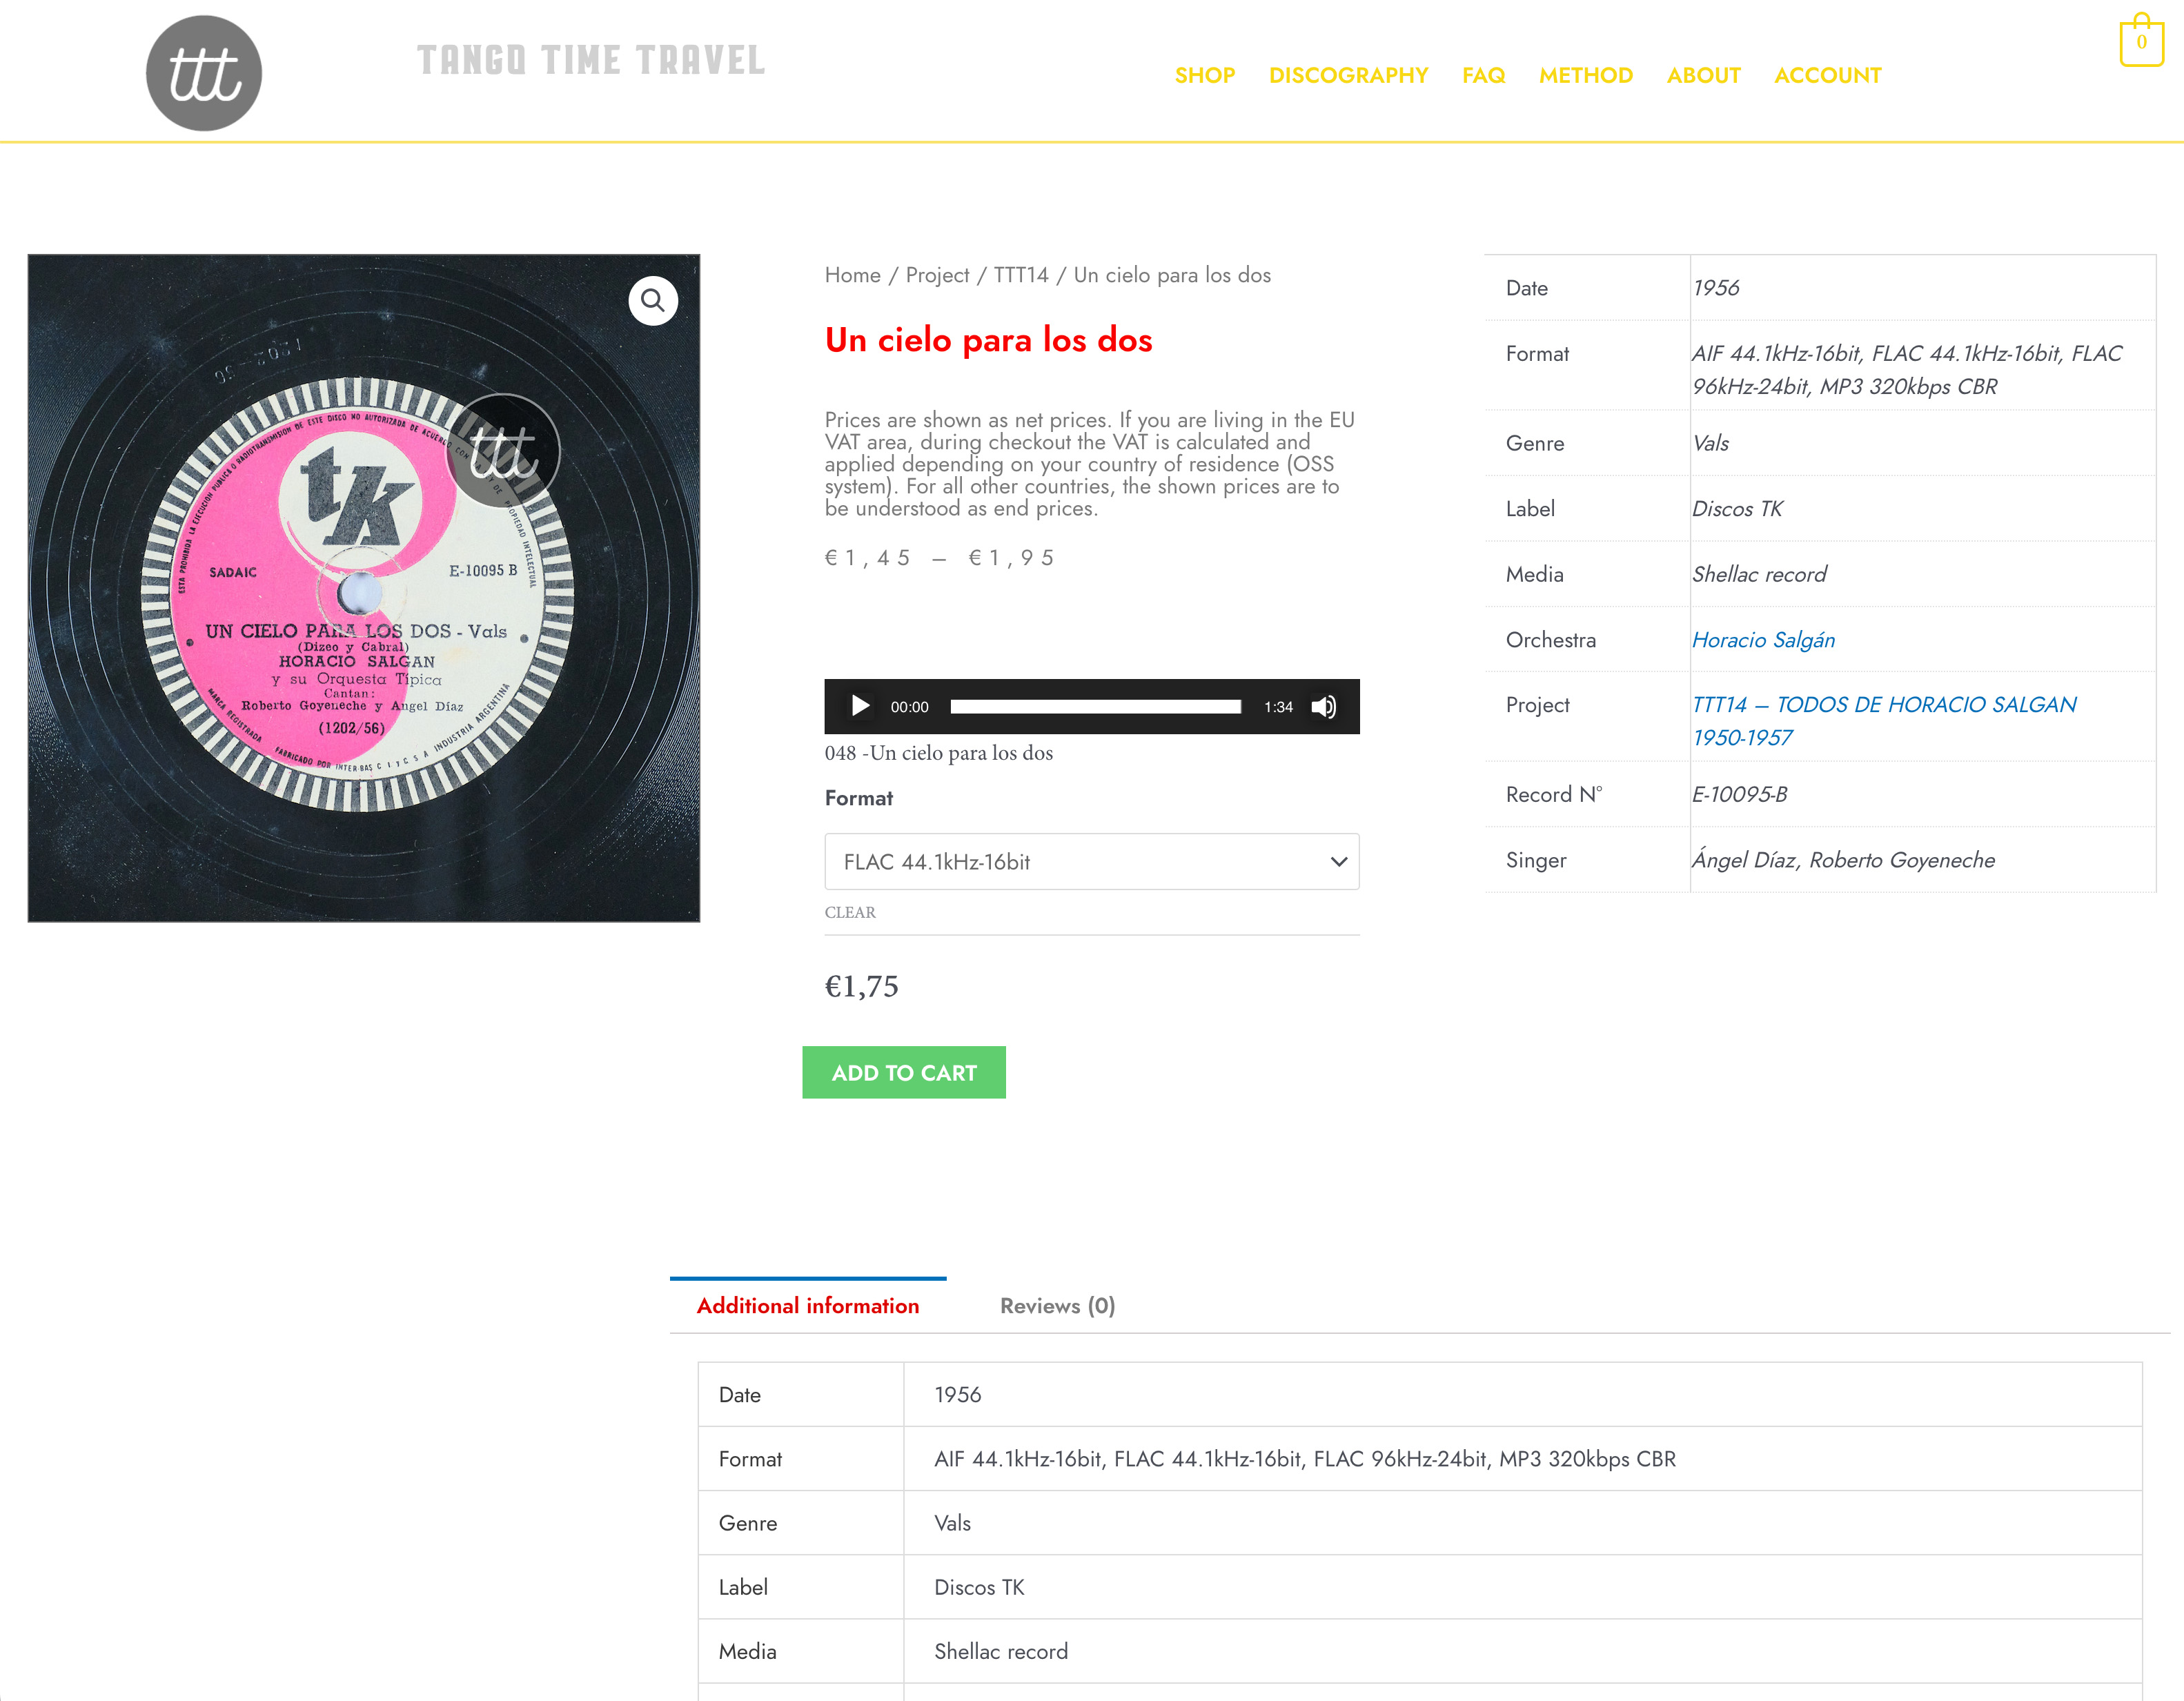Switch to Additional information tab

tap(808, 1305)
